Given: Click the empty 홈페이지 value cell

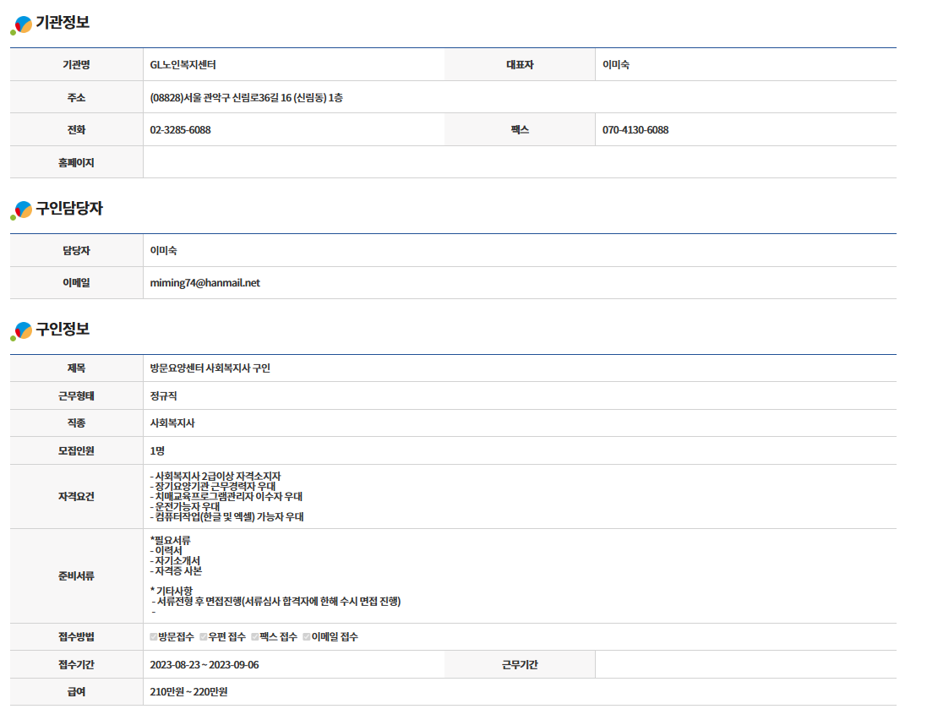Looking at the screenshot, I should (519, 162).
